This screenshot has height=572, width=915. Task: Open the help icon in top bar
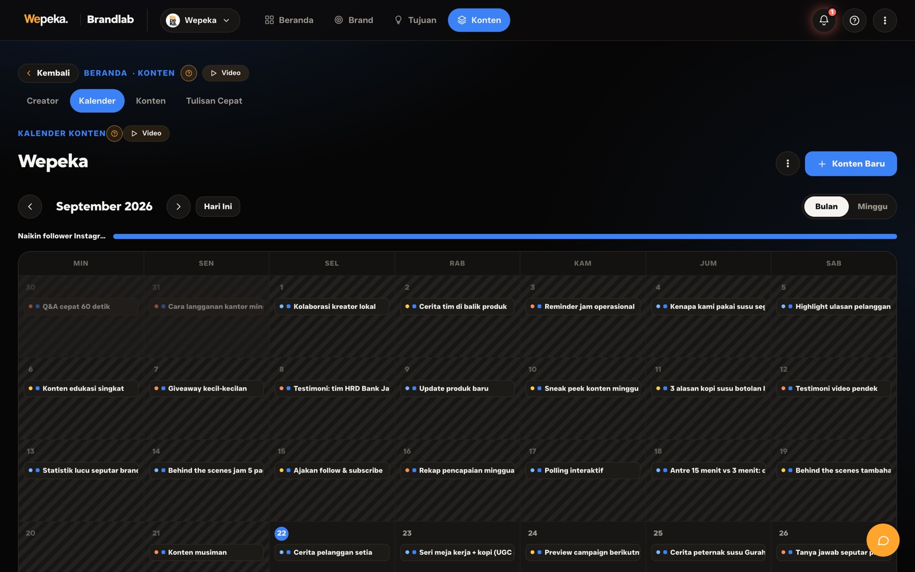click(x=854, y=20)
